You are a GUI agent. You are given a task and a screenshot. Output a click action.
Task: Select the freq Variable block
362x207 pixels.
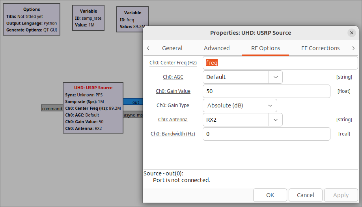click(x=132, y=19)
